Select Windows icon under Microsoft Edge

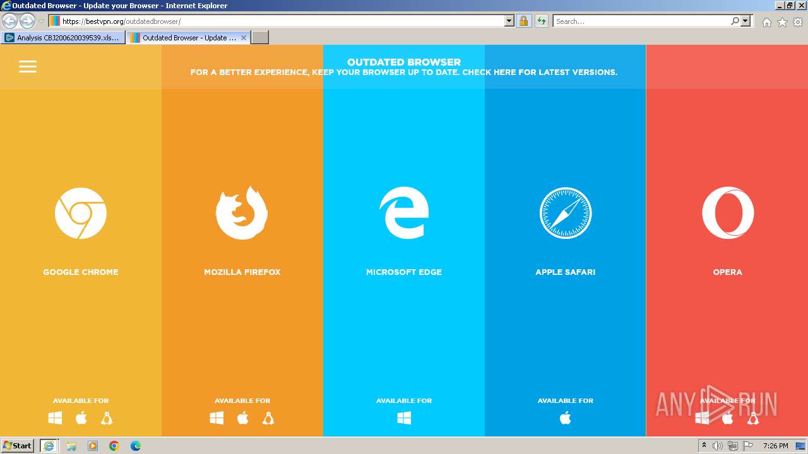[x=404, y=417]
